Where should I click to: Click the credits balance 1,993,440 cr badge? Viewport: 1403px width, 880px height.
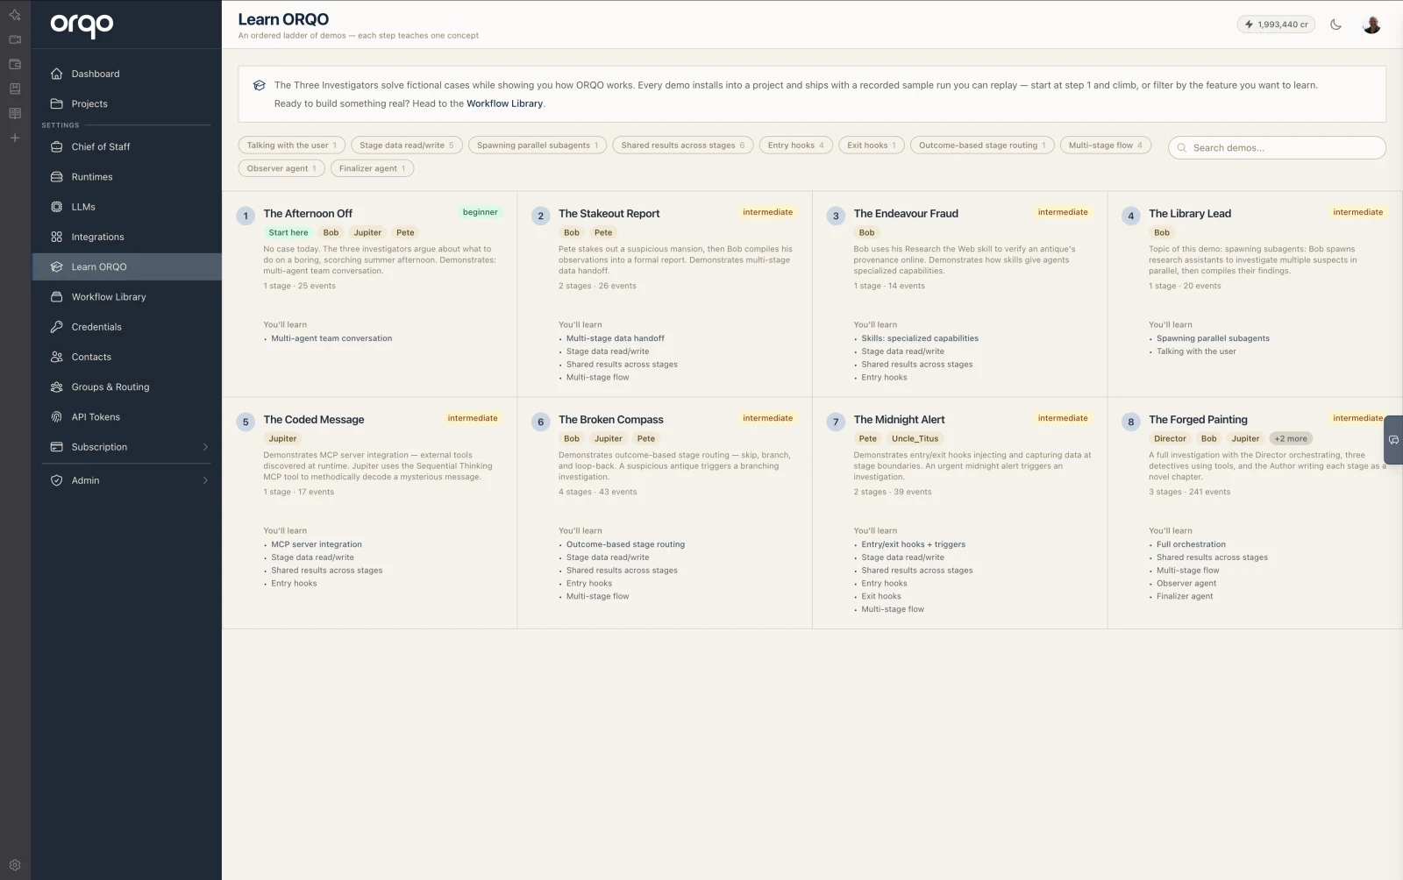click(1276, 25)
